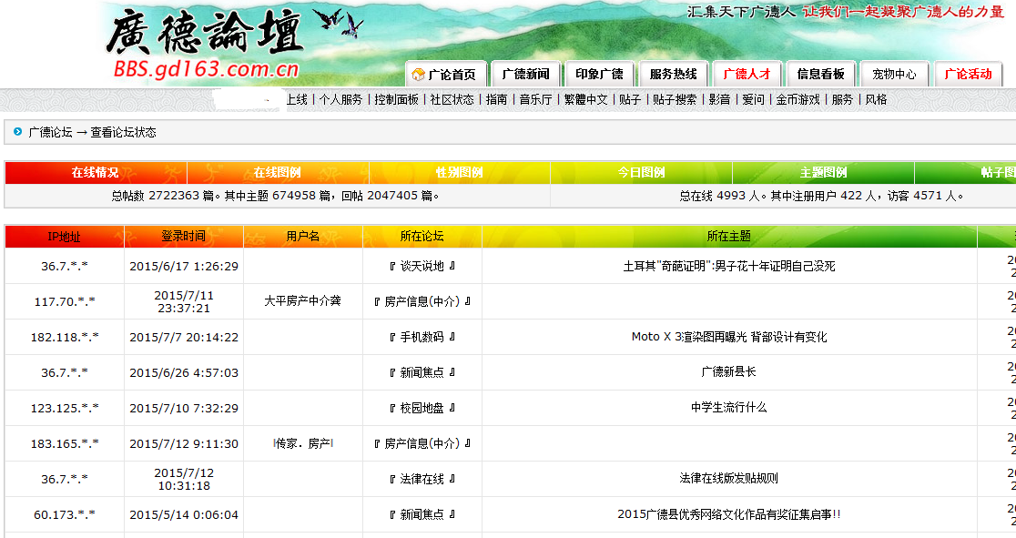Open 新闻焦点 in the 广德新县长 row

pyautogui.click(x=422, y=372)
